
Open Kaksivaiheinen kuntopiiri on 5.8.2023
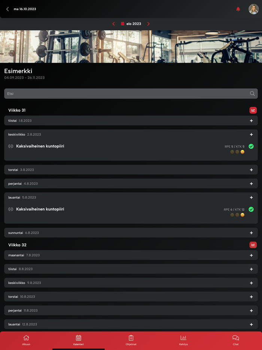coord(40,209)
